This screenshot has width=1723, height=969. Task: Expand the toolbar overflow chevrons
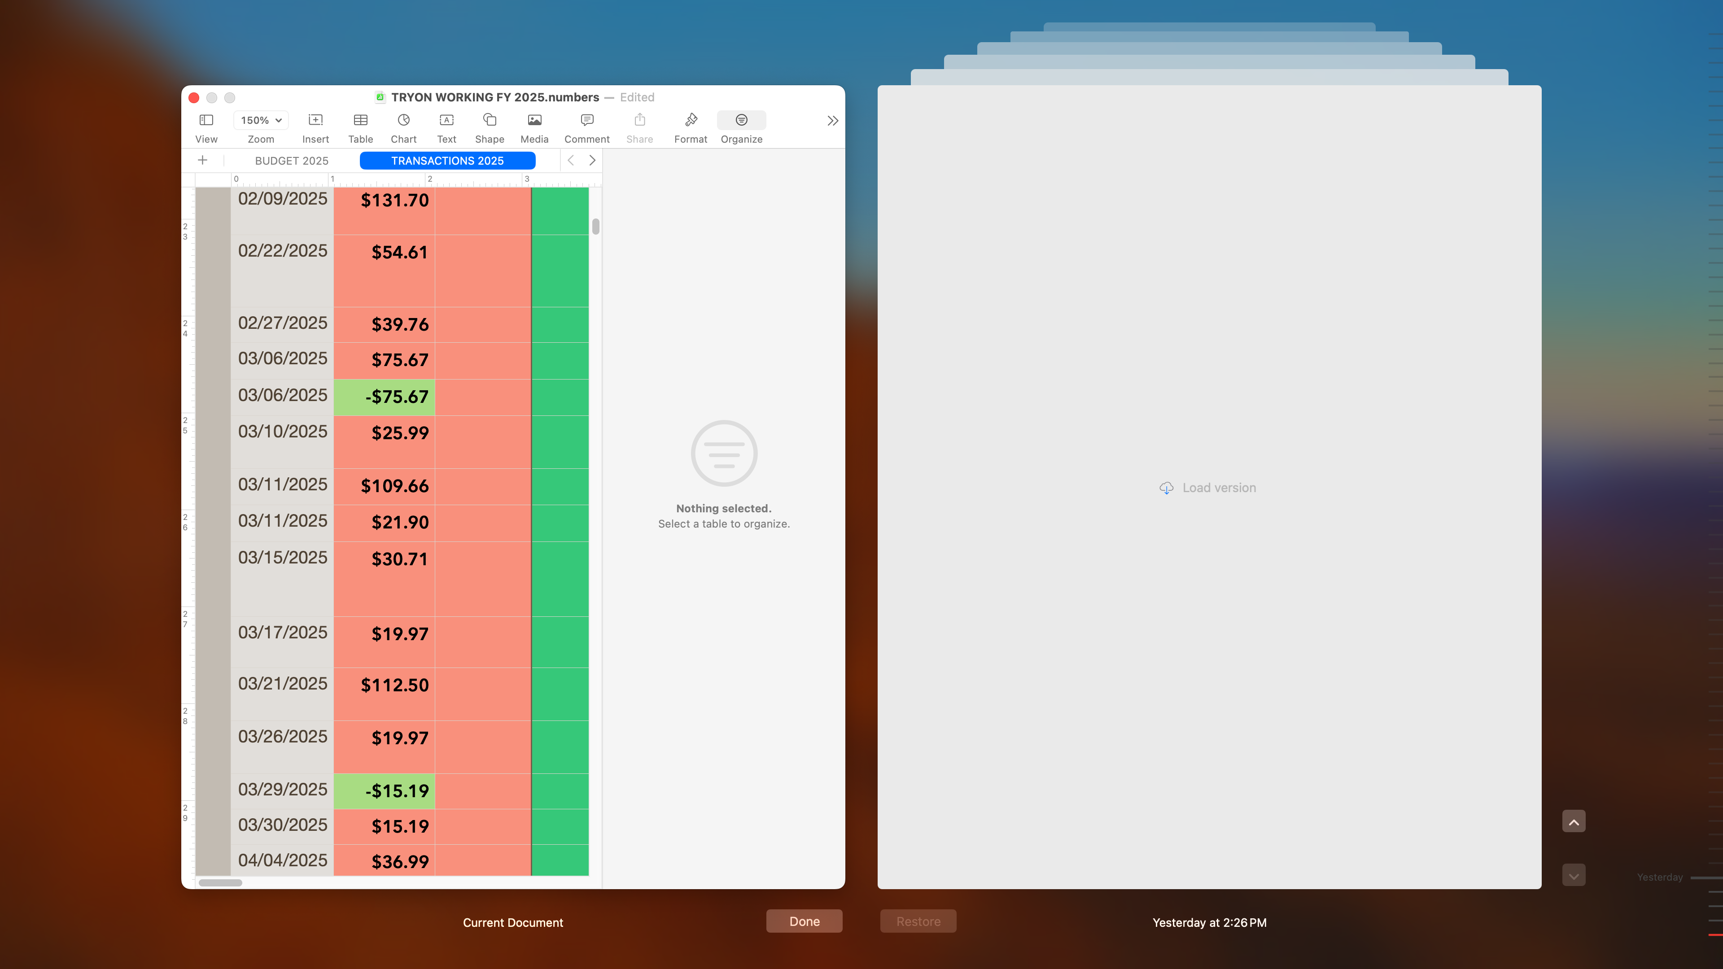(832, 121)
